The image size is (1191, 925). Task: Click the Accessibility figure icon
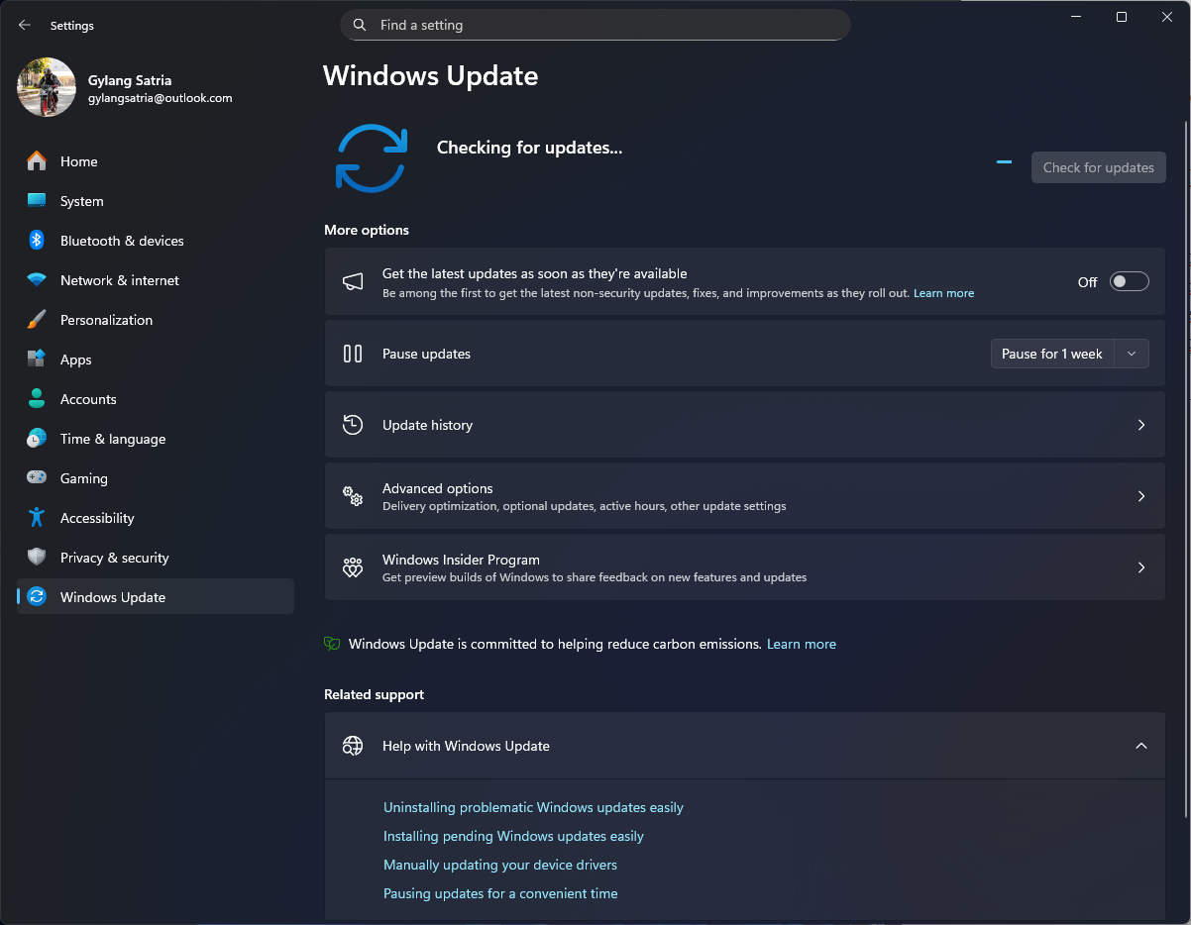(x=37, y=518)
